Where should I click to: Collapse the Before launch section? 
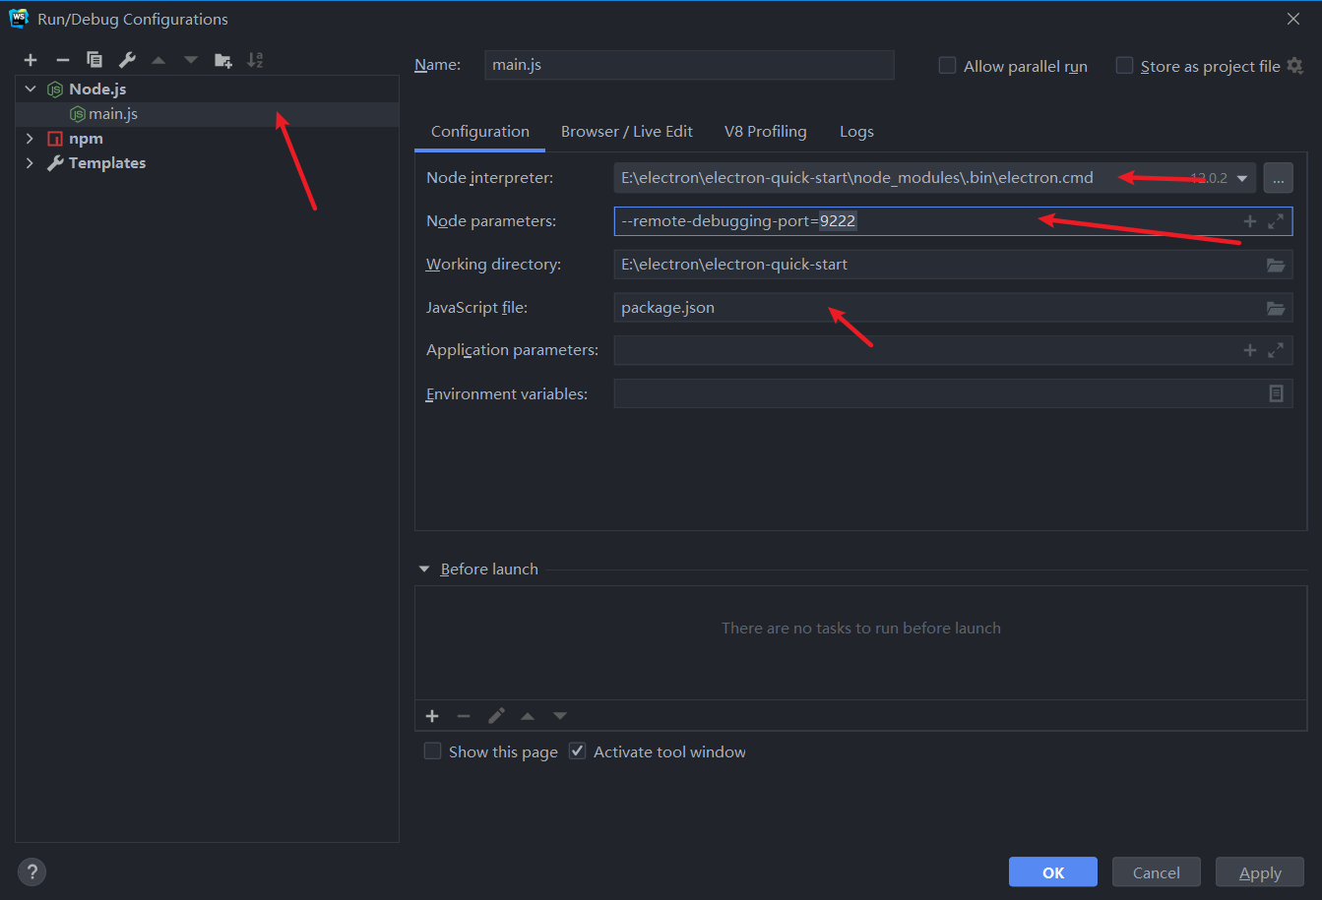click(424, 570)
